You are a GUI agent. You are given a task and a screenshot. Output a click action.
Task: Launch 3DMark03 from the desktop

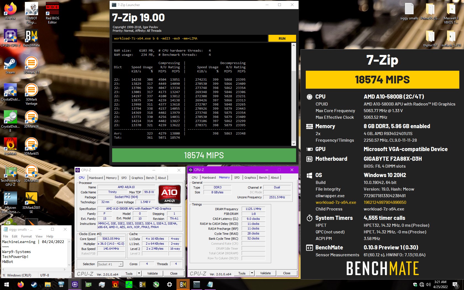[x=31, y=173]
